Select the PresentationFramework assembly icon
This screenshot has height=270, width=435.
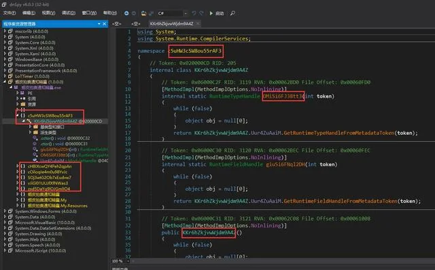11,71
